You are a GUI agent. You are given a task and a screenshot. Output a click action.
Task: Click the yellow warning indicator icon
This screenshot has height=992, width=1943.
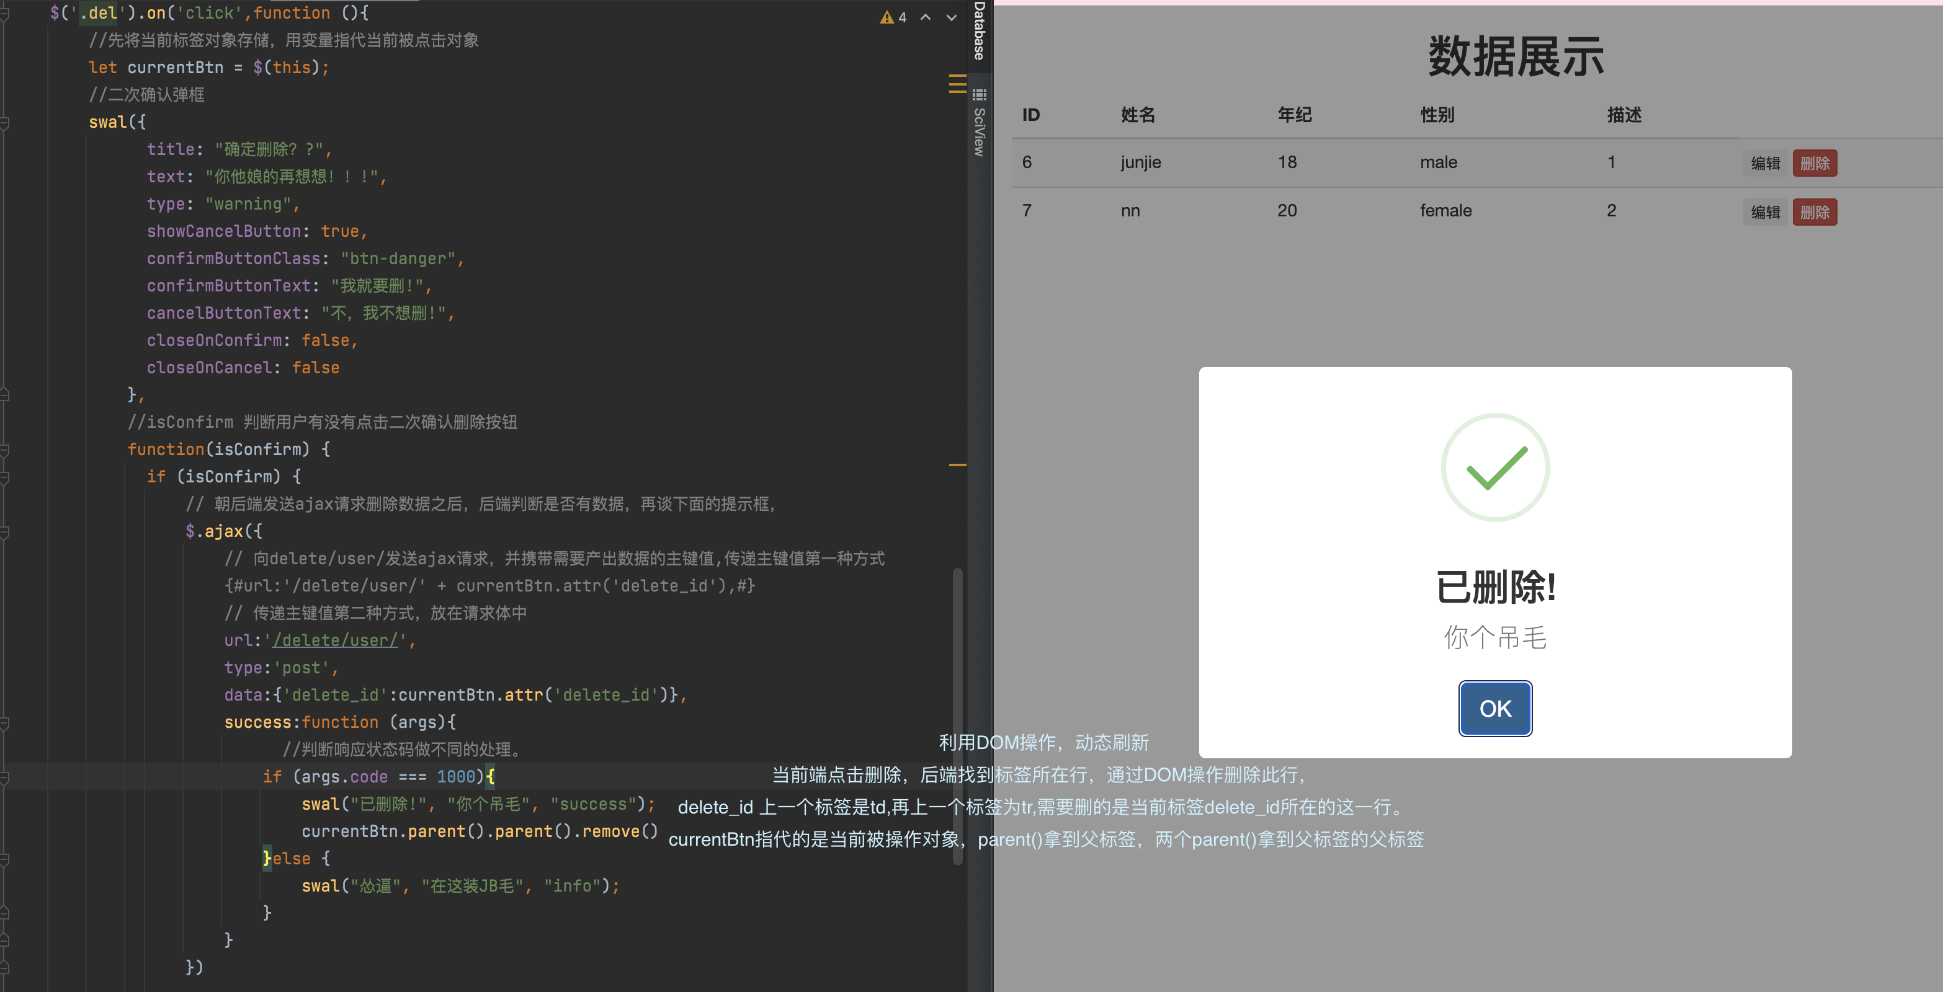click(887, 17)
